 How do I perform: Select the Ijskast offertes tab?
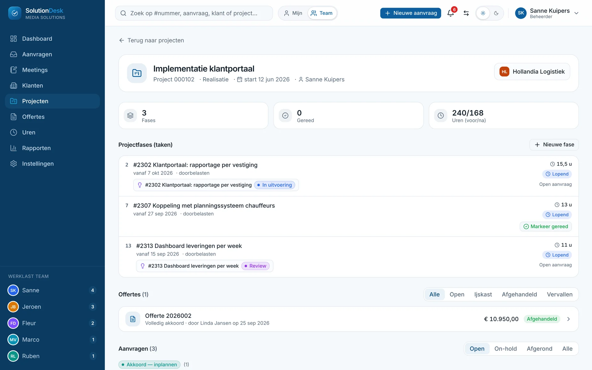(x=483, y=294)
